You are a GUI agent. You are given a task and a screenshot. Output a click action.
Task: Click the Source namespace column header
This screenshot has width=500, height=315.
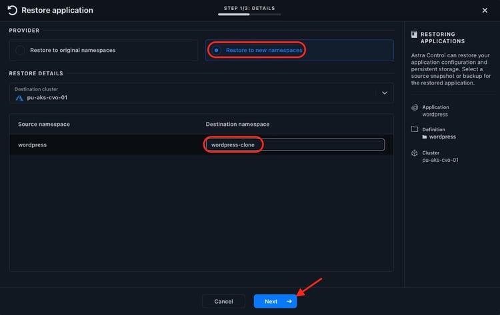[x=44, y=124]
